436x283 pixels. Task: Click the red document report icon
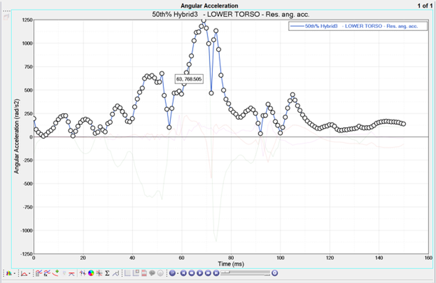tap(144, 273)
